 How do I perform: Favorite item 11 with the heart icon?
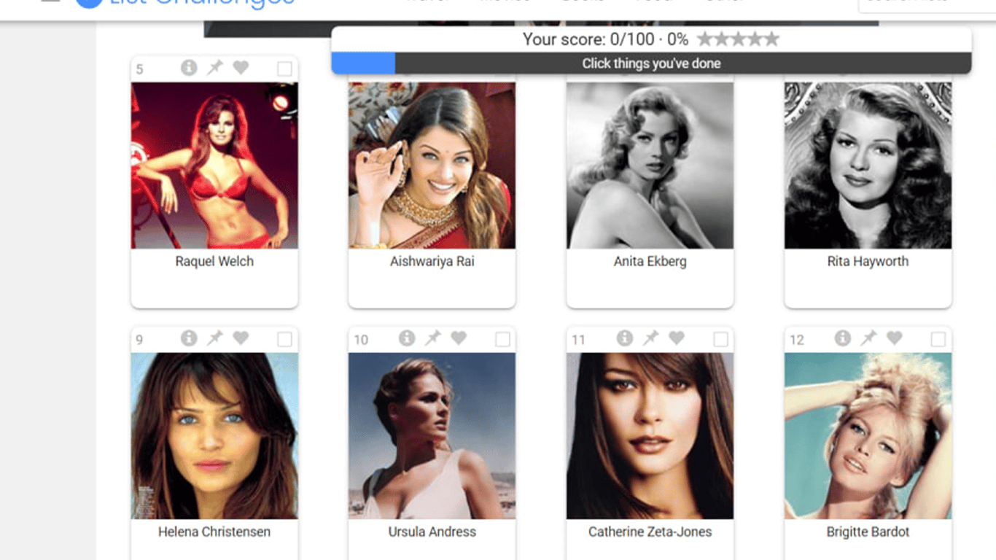pos(677,338)
